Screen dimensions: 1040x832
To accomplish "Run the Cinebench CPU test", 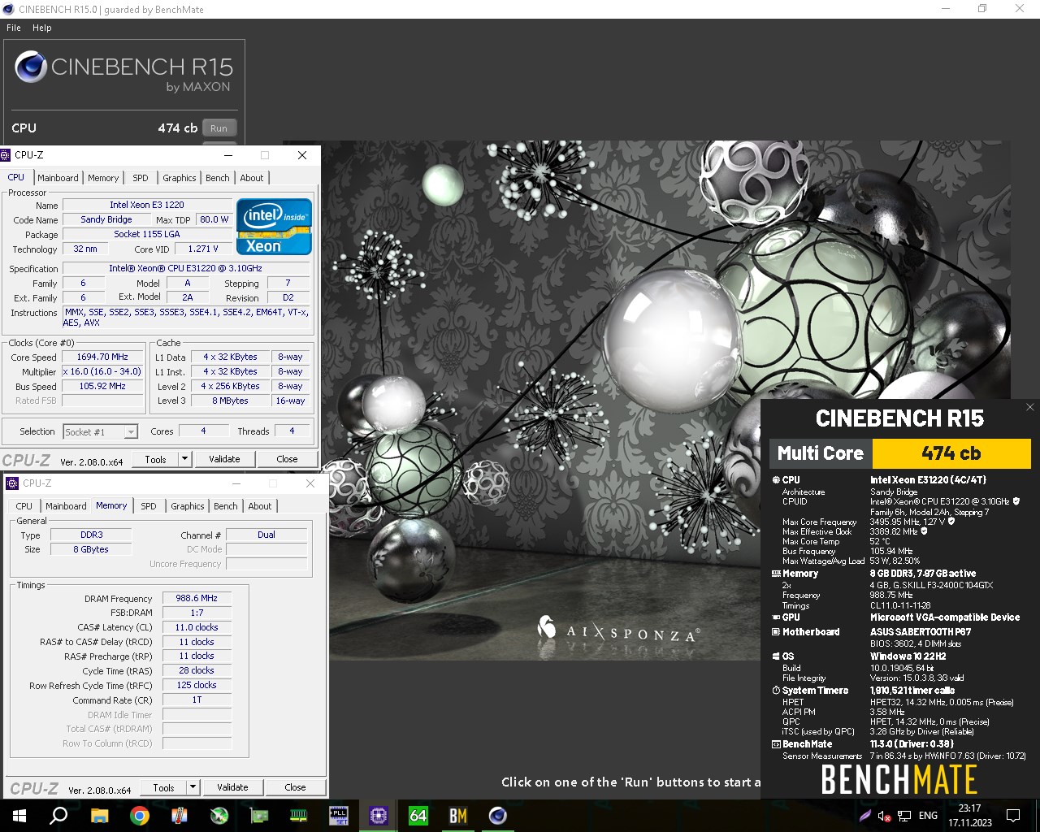I will (x=219, y=128).
